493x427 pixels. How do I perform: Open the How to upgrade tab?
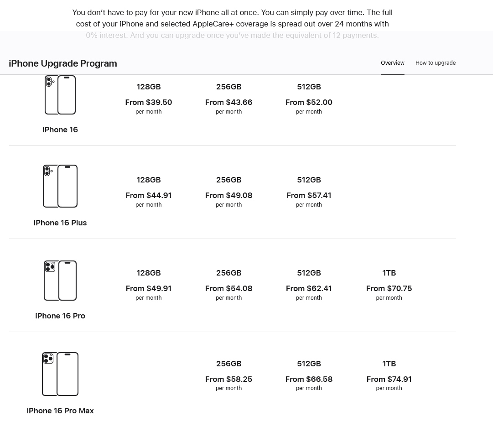tap(436, 63)
